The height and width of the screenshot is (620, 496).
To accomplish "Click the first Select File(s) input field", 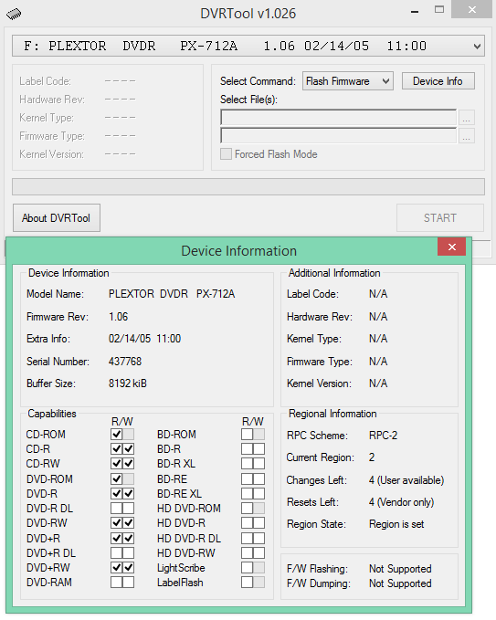I will click(x=339, y=118).
